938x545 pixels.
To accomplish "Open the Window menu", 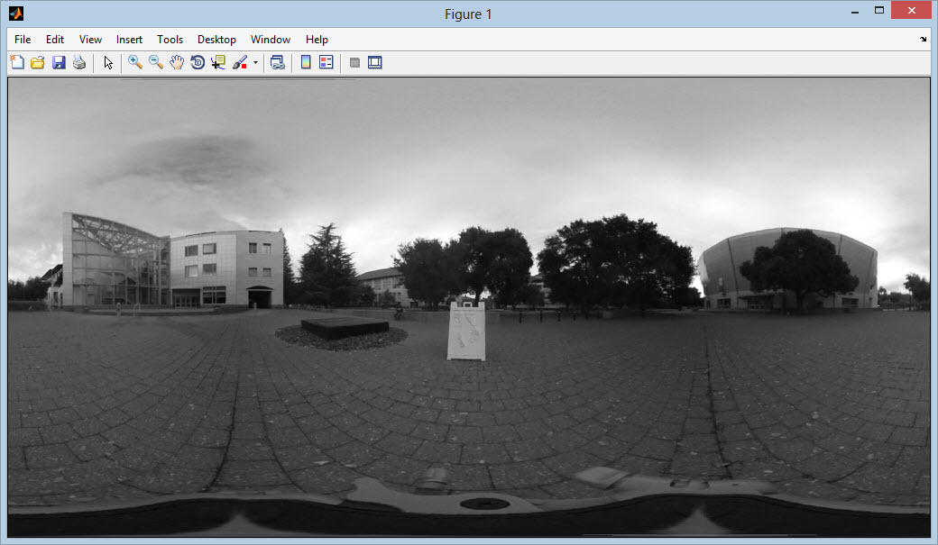I will tap(271, 40).
